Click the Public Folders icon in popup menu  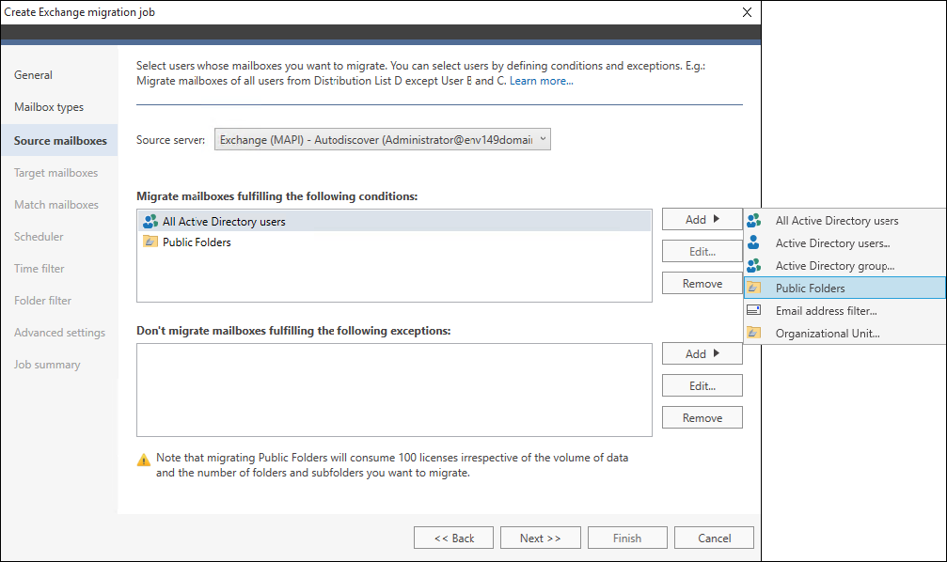point(753,288)
